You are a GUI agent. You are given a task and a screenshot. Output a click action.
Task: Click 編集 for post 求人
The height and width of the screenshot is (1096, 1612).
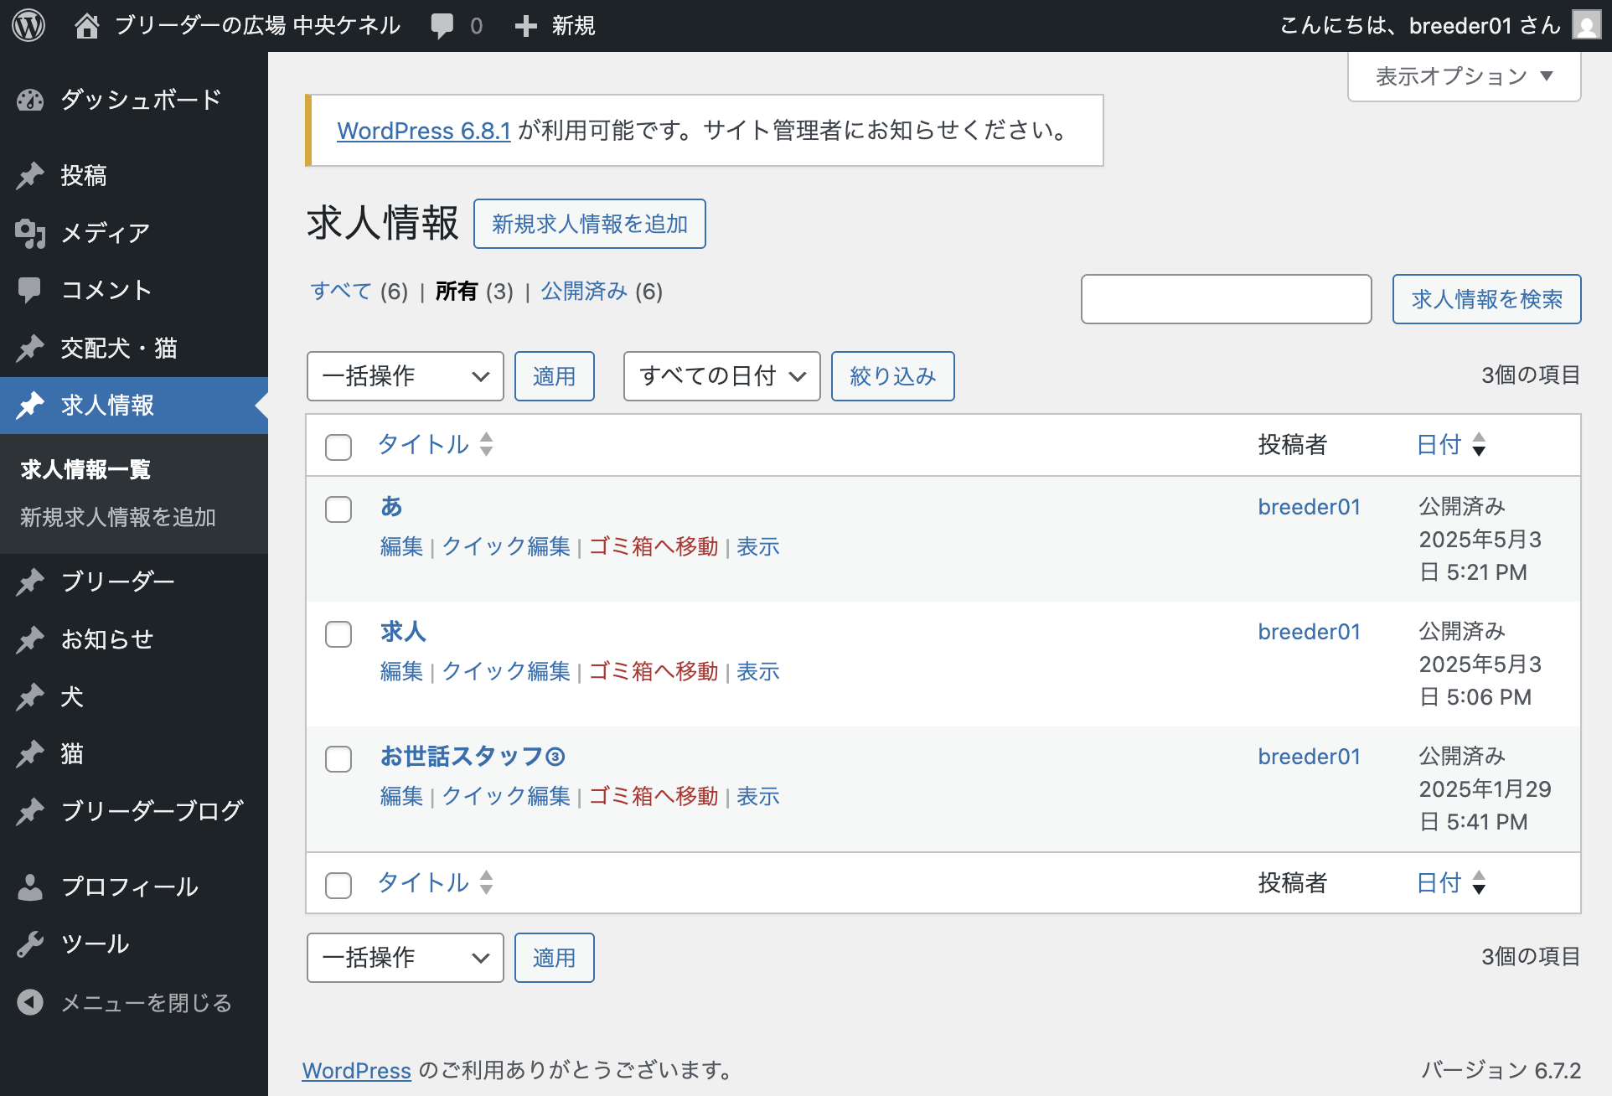[401, 671]
